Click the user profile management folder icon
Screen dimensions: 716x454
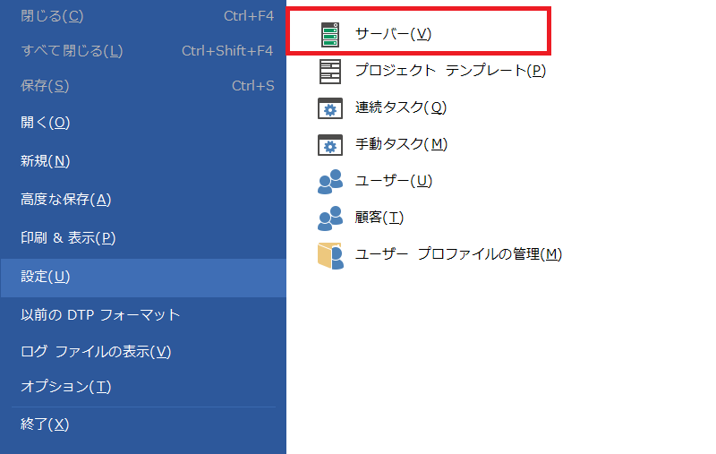point(330,255)
